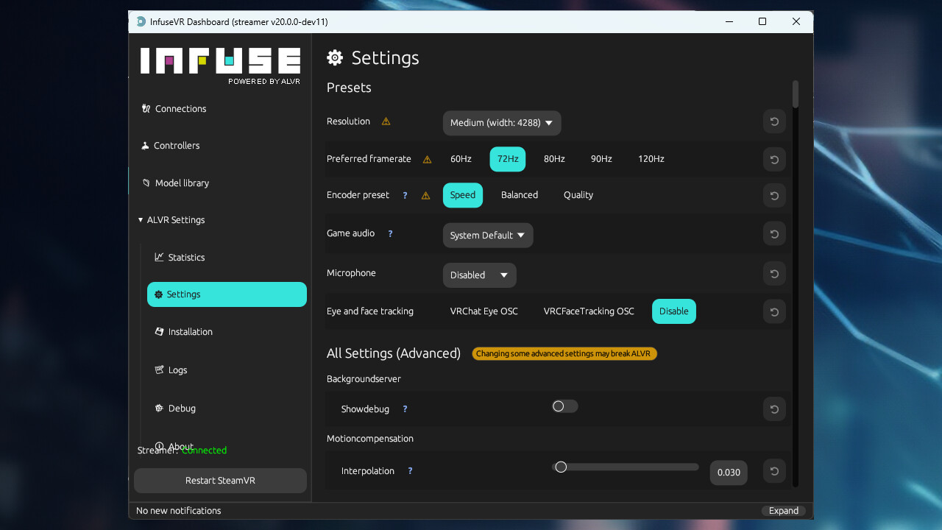Image resolution: width=942 pixels, height=530 pixels.
Task: Expand the notifications bar
Action: point(783,511)
